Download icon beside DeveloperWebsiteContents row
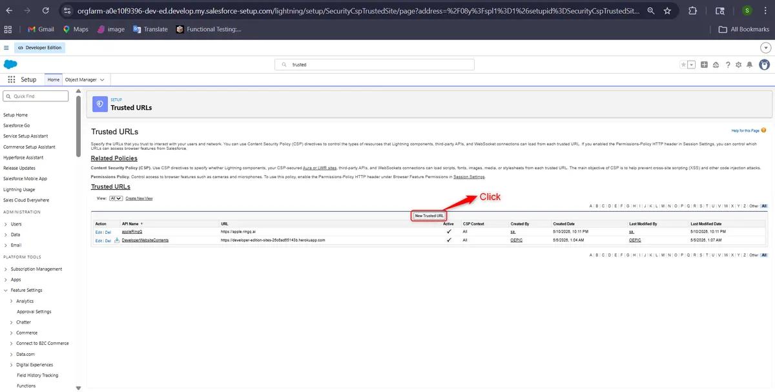775x392 pixels. coord(117,240)
